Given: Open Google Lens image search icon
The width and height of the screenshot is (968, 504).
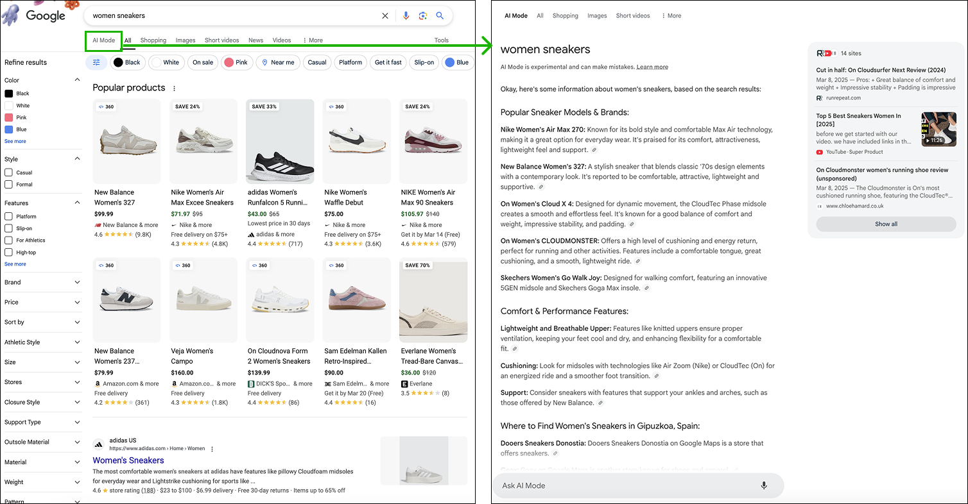Looking at the screenshot, I should [x=423, y=16].
